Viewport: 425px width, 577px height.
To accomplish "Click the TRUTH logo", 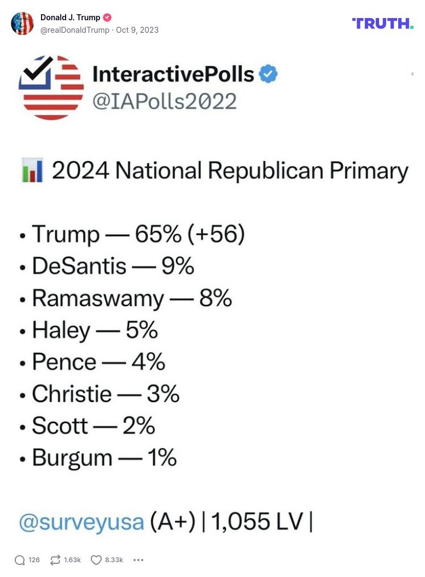I will click(x=383, y=23).
